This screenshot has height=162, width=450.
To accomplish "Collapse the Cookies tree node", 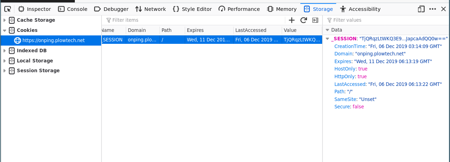I will (5, 31).
